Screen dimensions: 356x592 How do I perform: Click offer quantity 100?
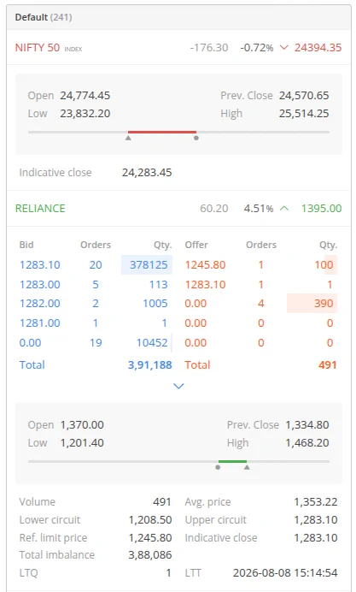coord(324,264)
